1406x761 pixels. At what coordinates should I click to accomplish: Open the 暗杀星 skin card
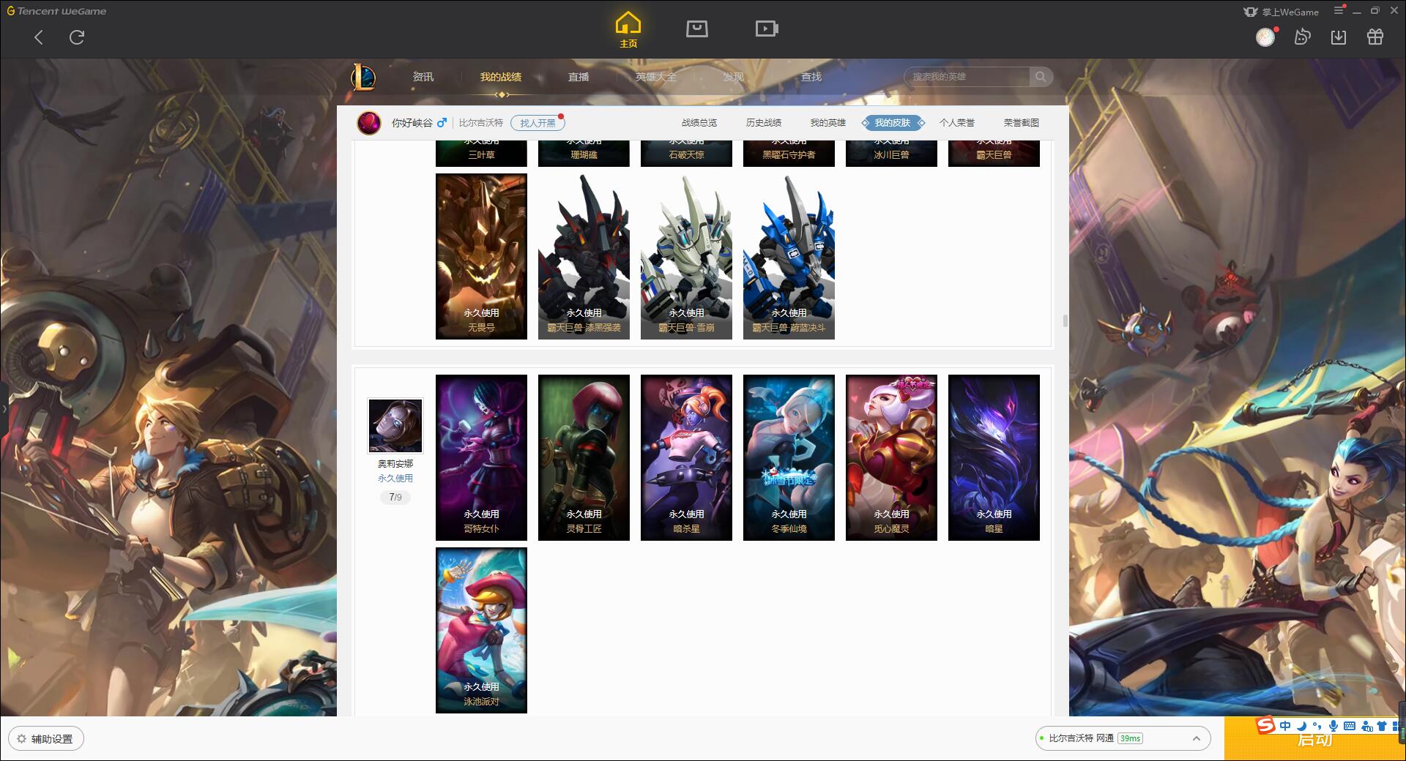686,457
